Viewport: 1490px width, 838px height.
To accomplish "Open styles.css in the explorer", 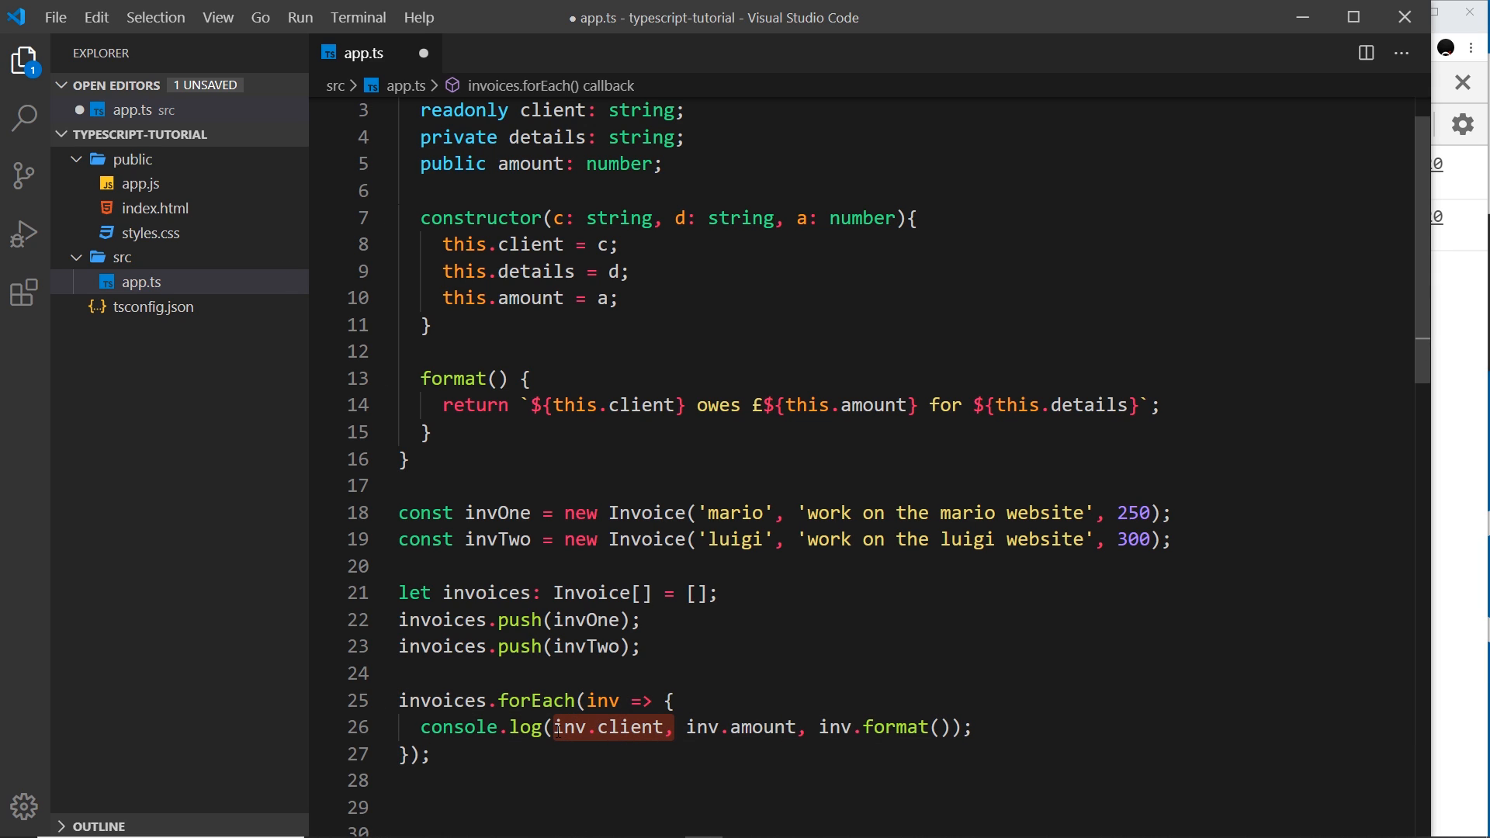I will click(x=151, y=234).
